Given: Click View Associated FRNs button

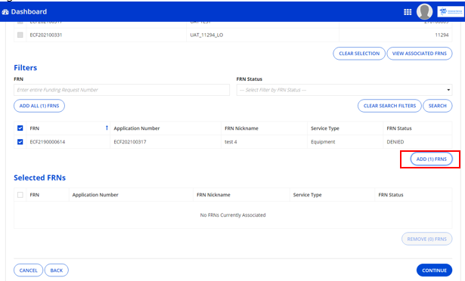Looking at the screenshot, I should tap(420, 54).
